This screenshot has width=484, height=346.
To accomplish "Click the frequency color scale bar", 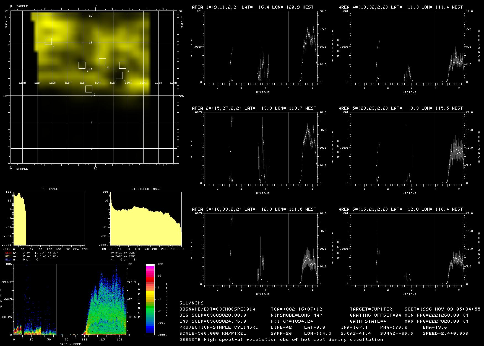I will 150,299.
